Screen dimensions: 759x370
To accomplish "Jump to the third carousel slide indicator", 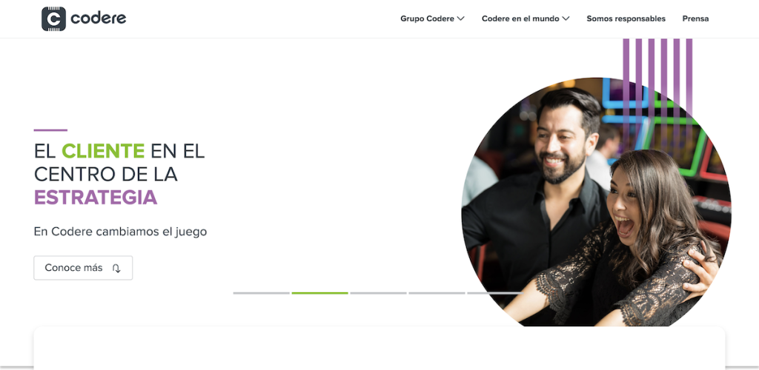I will click(x=379, y=293).
